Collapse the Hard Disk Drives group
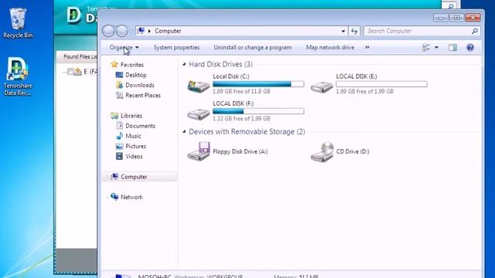The width and height of the screenshot is (495, 278). pyautogui.click(x=184, y=64)
